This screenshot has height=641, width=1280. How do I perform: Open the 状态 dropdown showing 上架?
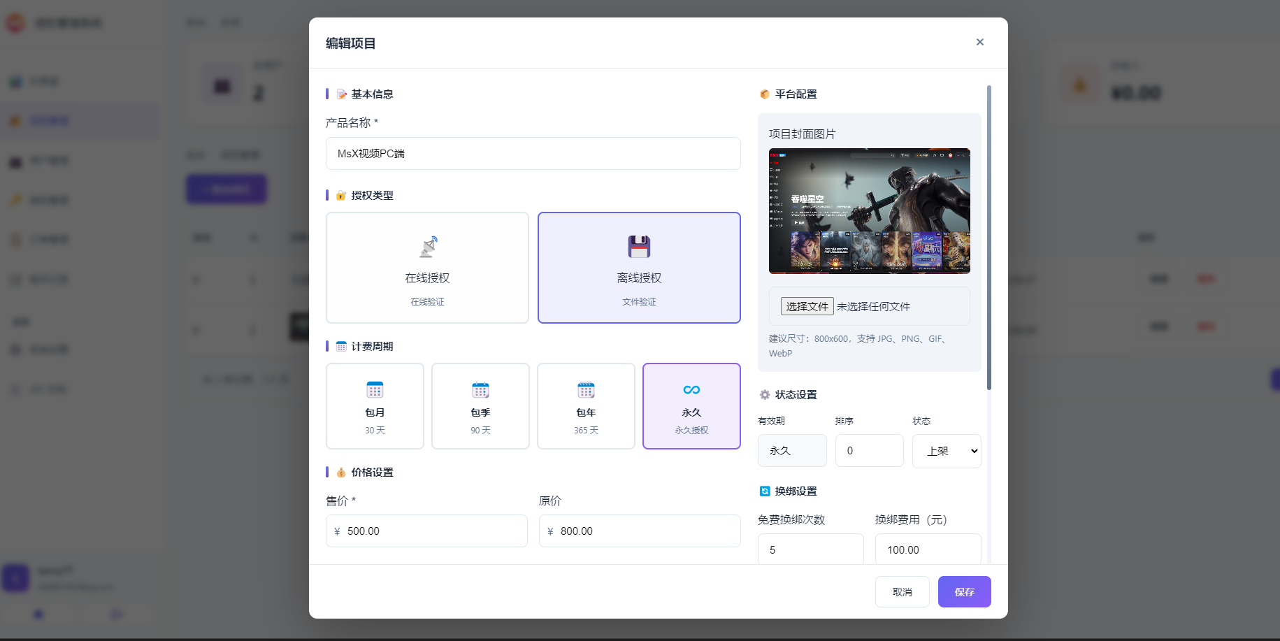pyautogui.click(x=946, y=451)
